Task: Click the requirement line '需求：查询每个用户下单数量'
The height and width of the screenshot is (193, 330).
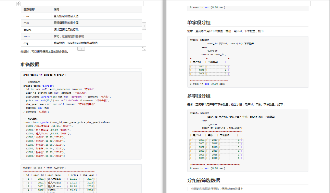Action: click(227, 31)
